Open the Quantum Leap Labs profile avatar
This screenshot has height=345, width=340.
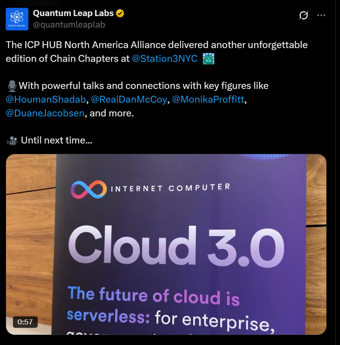(17, 19)
